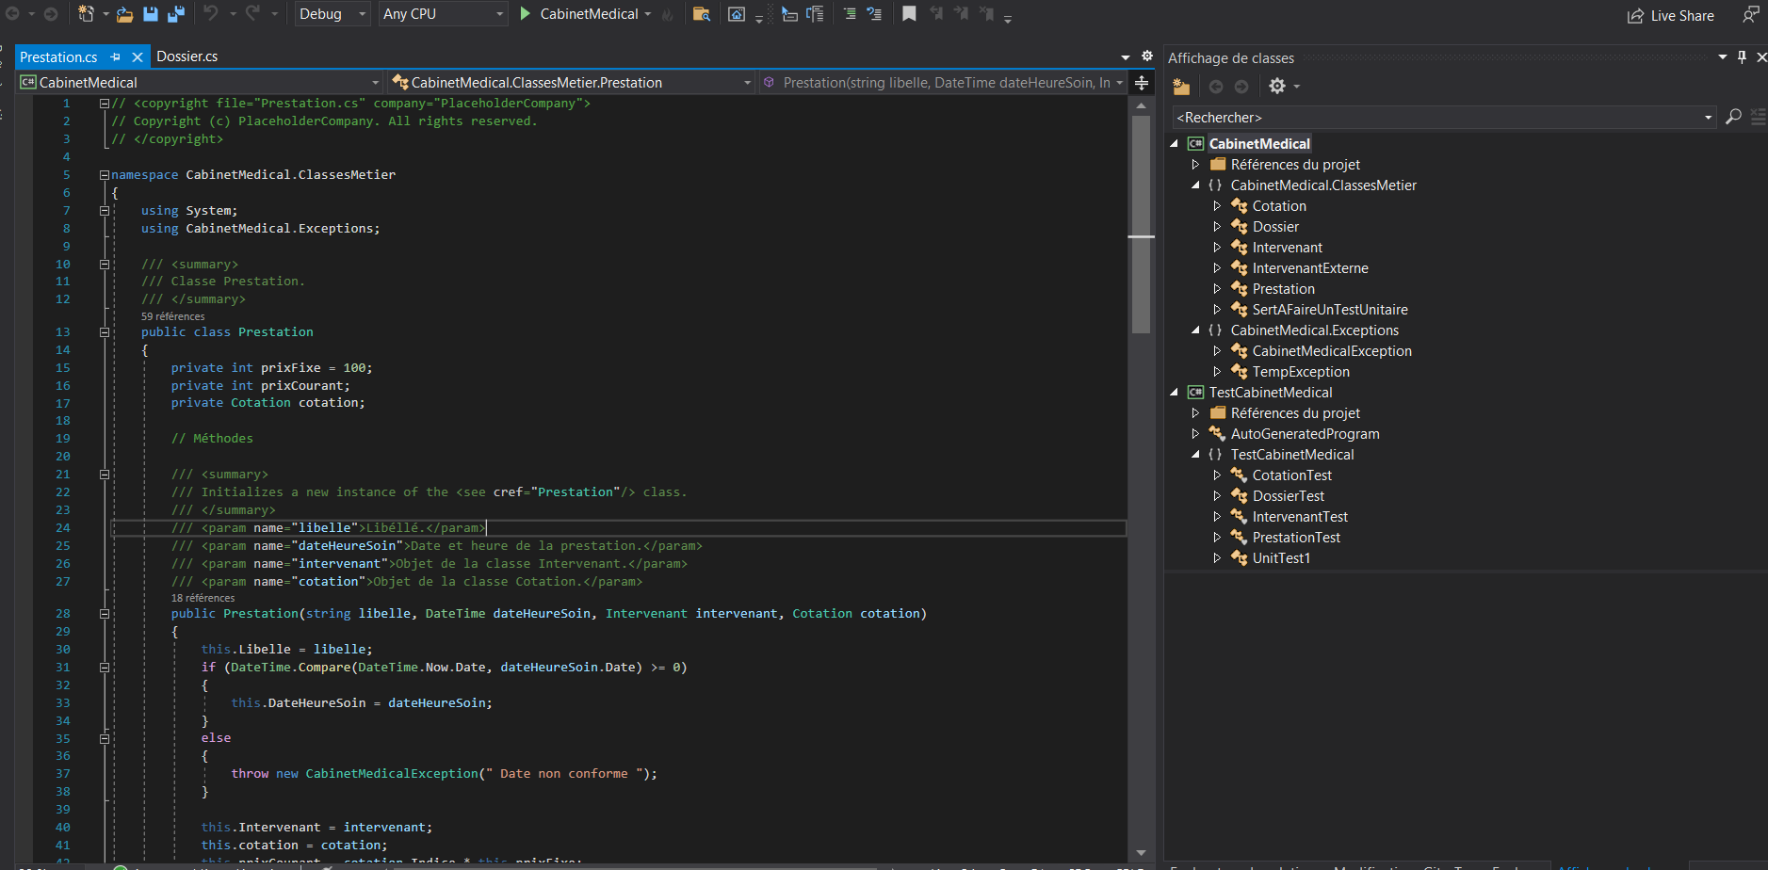The image size is (1768, 870).
Task: Select the Prestation class in tree
Action: coord(1283,289)
